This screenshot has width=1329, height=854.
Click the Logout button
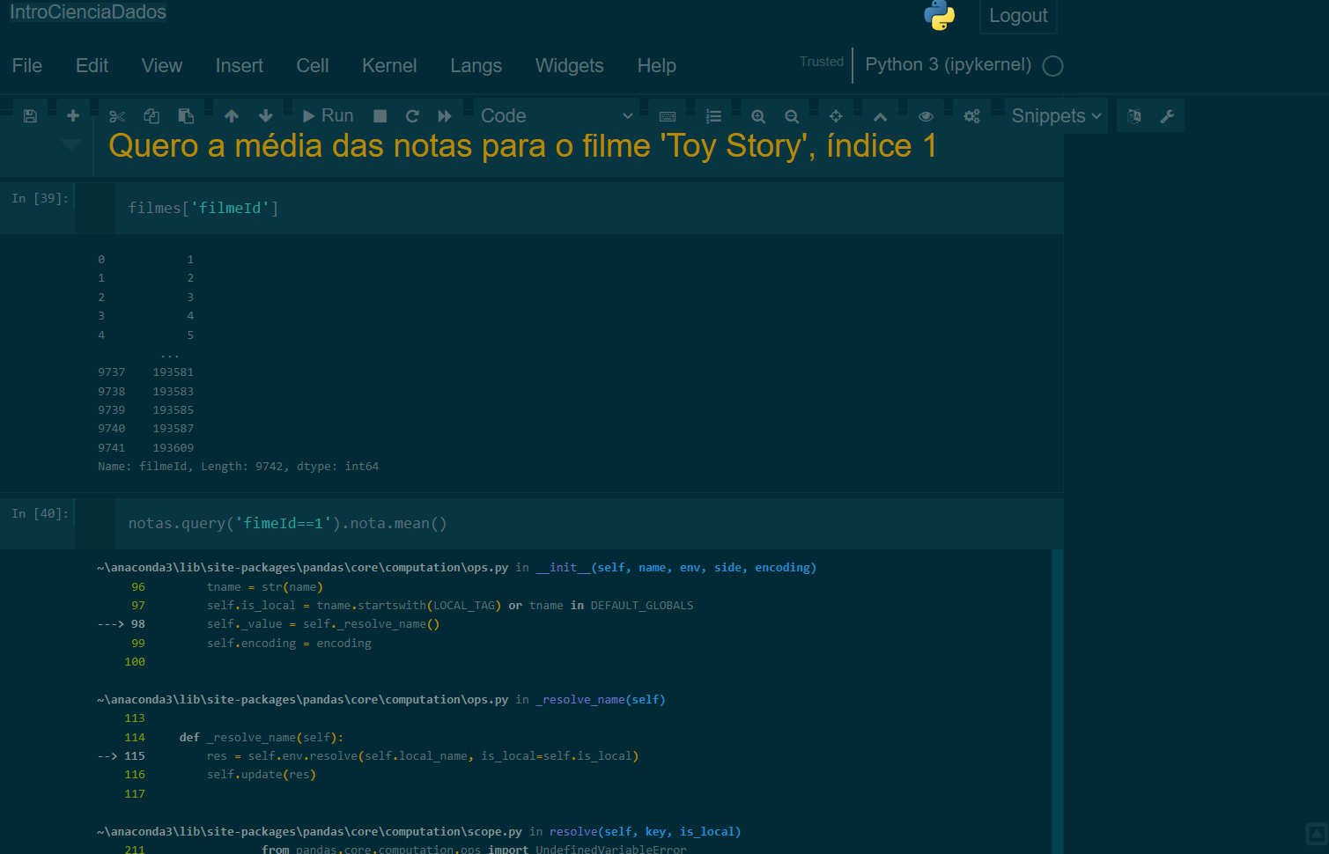tap(1018, 16)
